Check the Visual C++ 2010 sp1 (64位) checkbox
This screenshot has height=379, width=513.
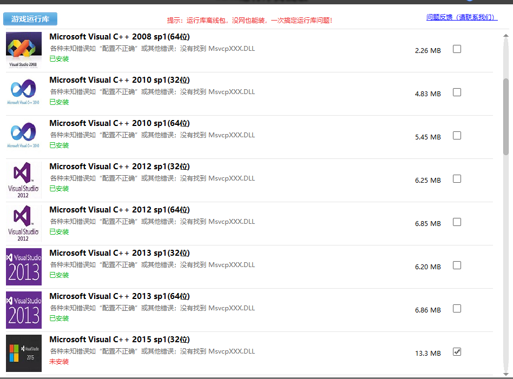click(457, 135)
